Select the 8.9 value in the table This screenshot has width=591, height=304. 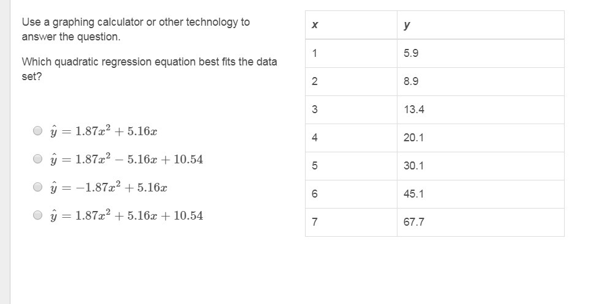411,81
